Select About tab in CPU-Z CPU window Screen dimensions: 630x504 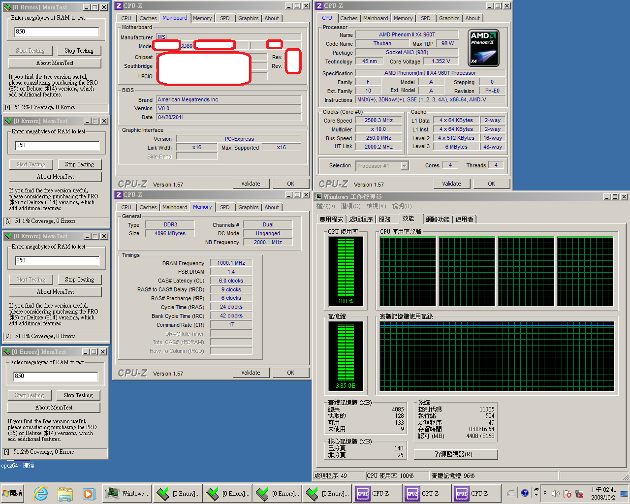pos(472,18)
